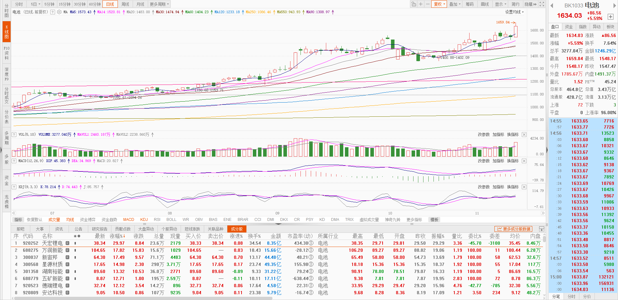Viewport: 618px width, 300px height.
Task: Click the fullscreen expand icon
Action: pos(542,4)
